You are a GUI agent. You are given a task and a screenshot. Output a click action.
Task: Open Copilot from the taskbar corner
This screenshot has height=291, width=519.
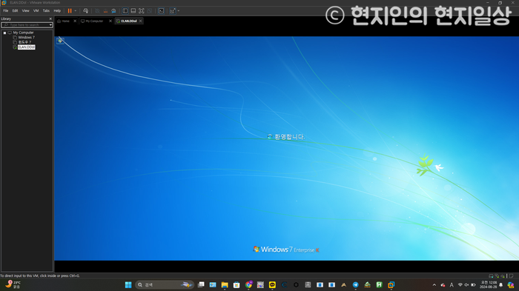511,285
